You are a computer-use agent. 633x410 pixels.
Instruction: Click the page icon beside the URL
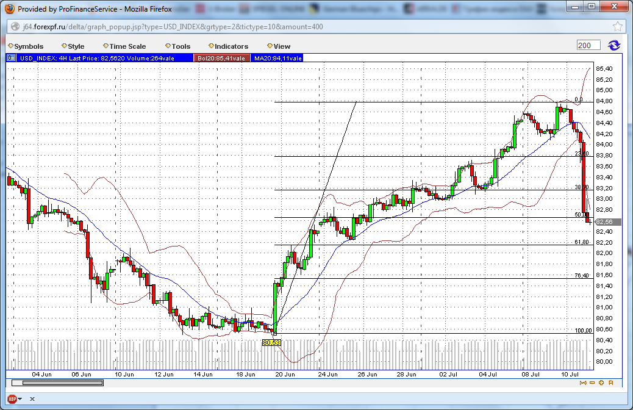tap(13, 27)
